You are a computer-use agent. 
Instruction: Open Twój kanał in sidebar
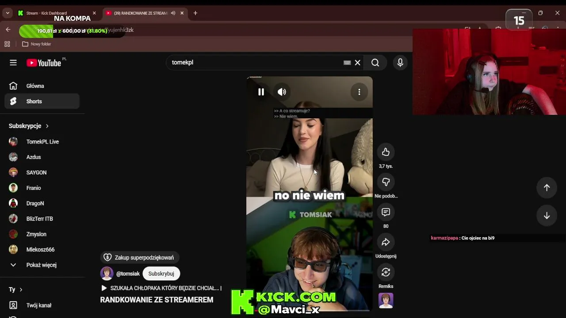point(42,305)
